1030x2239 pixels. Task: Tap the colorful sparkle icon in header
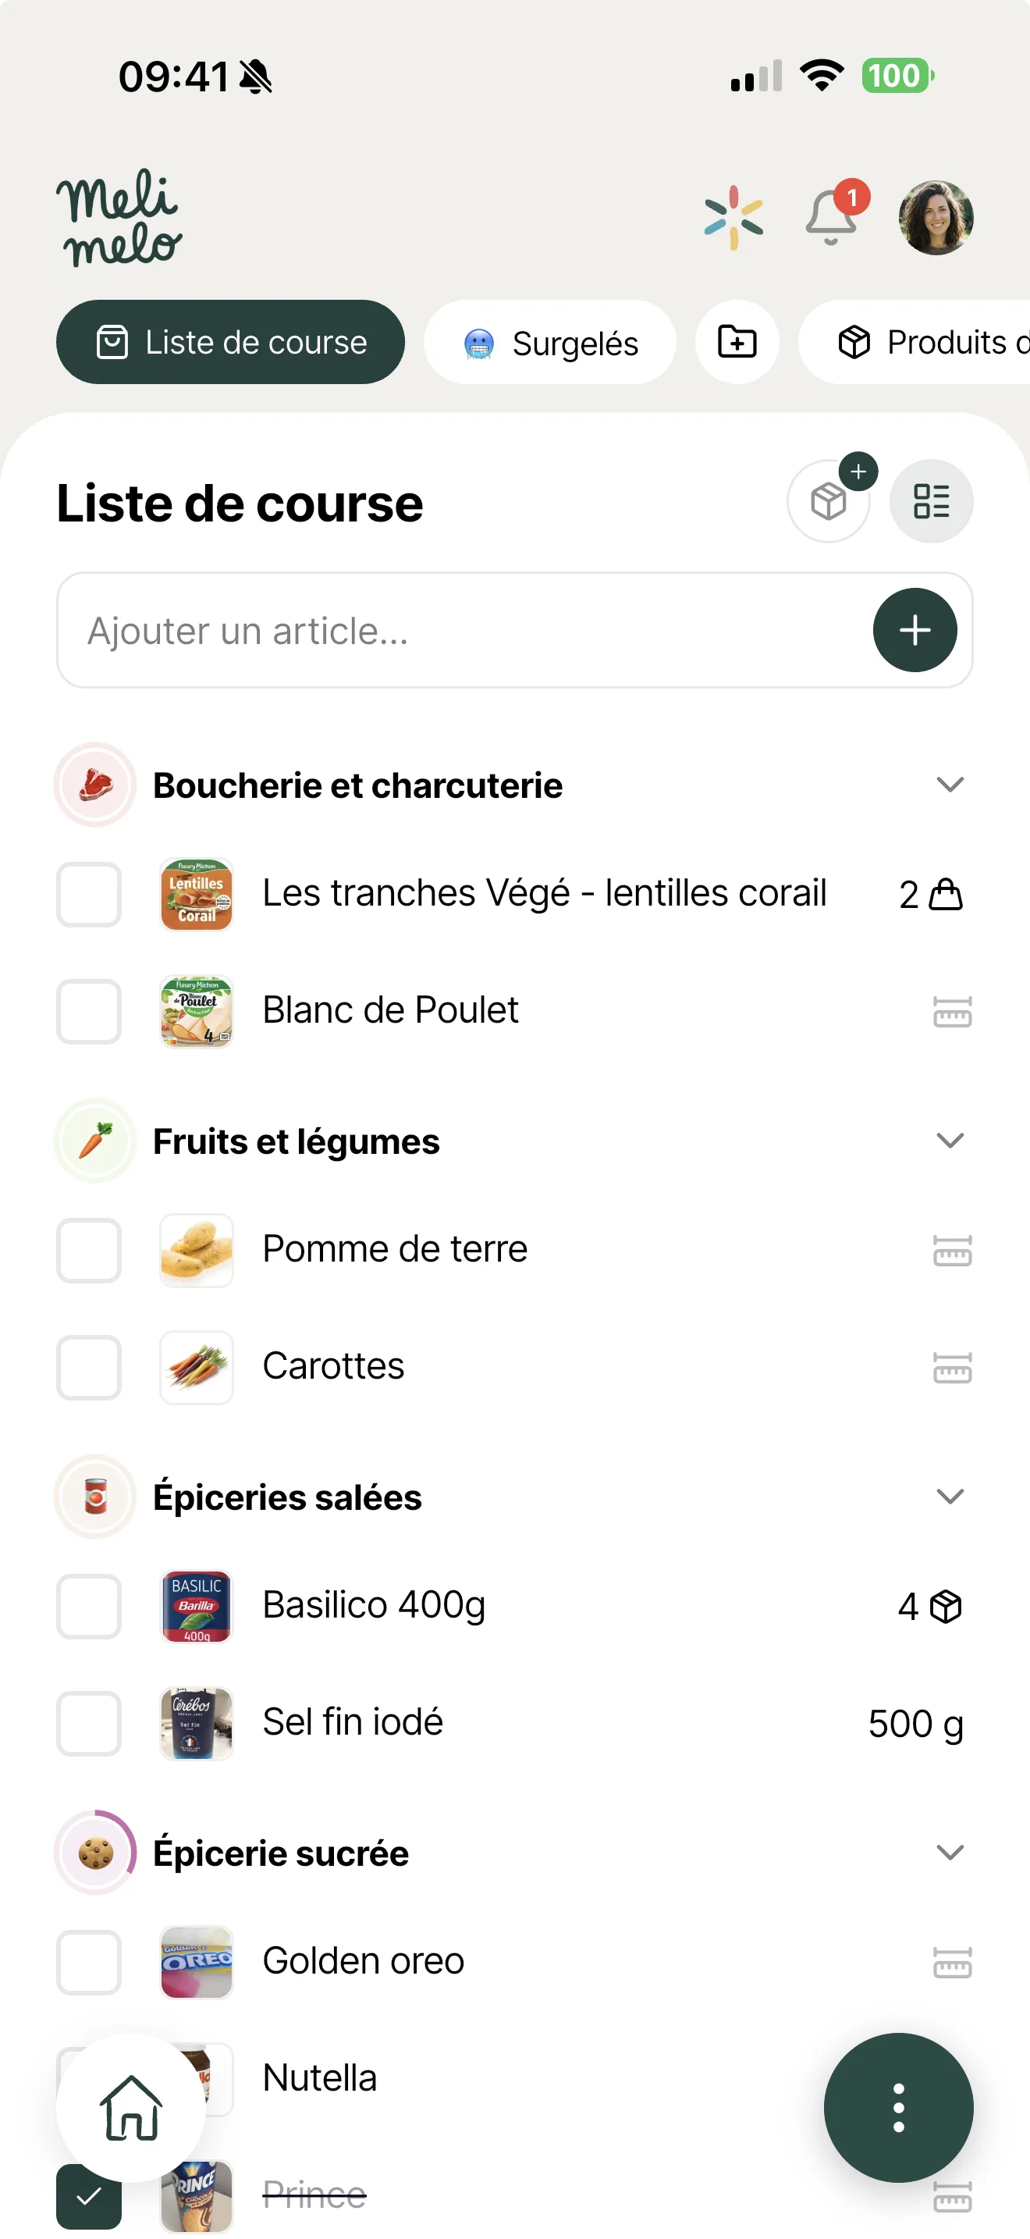pyautogui.click(x=733, y=217)
